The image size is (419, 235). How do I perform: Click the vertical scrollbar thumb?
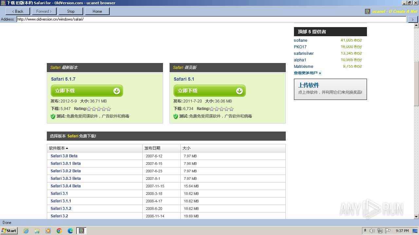[x=416, y=84]
